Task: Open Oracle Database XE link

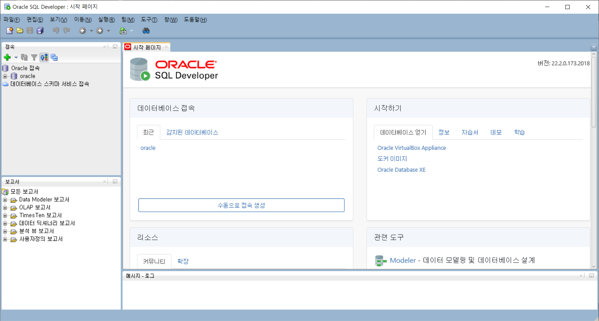Action: tap(401, 170)
